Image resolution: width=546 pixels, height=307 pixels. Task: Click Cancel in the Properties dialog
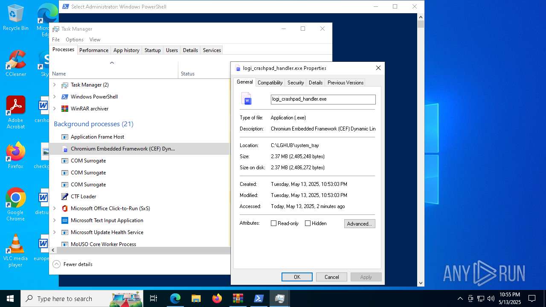click(331, 277)
